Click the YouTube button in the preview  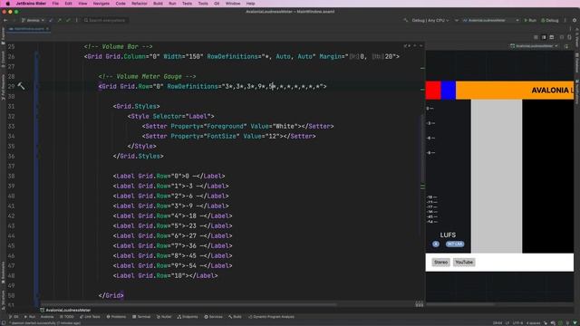(x=464, y=262)
